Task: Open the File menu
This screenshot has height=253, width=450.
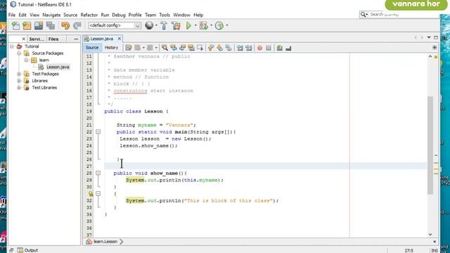Action: pos(12,15)
